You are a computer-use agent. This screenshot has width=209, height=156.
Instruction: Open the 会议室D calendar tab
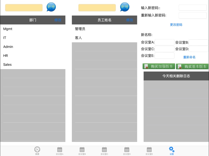pyautogui.click(x=127, y=151)
